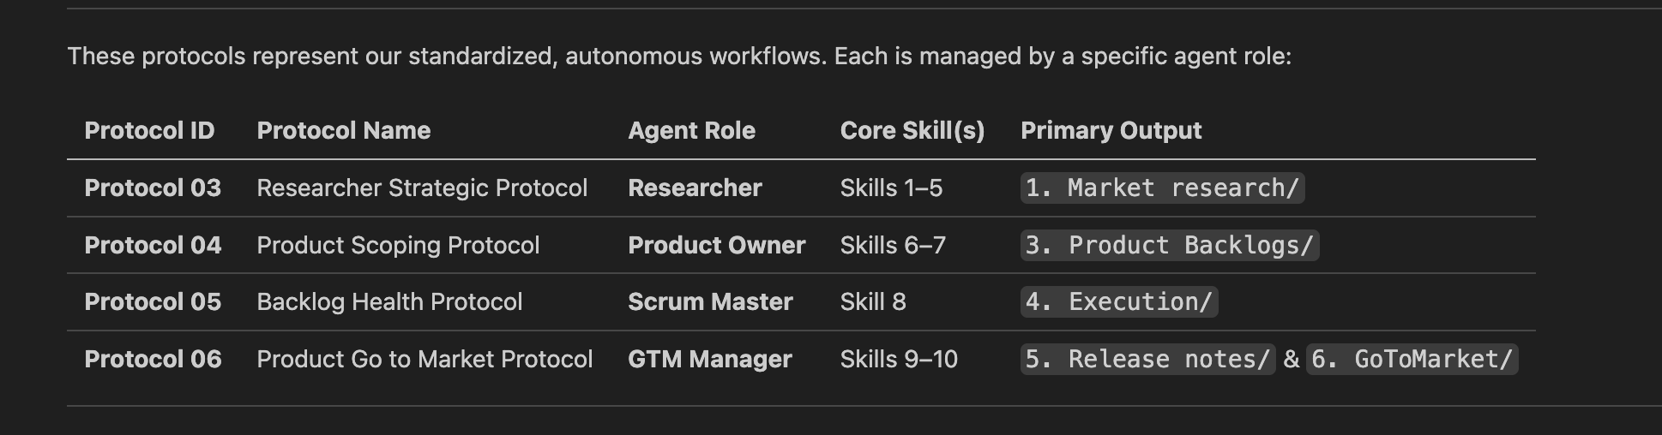Click the '4. Execution/' code path
The width and height of the screenshot is (1662, 435).
(x=1118, y=301)
